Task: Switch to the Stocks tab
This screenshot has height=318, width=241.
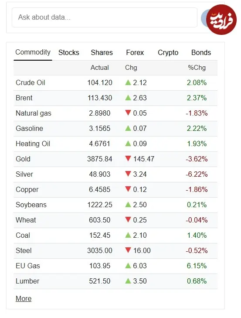Action: pyautogui.click(x=69, y=52)
